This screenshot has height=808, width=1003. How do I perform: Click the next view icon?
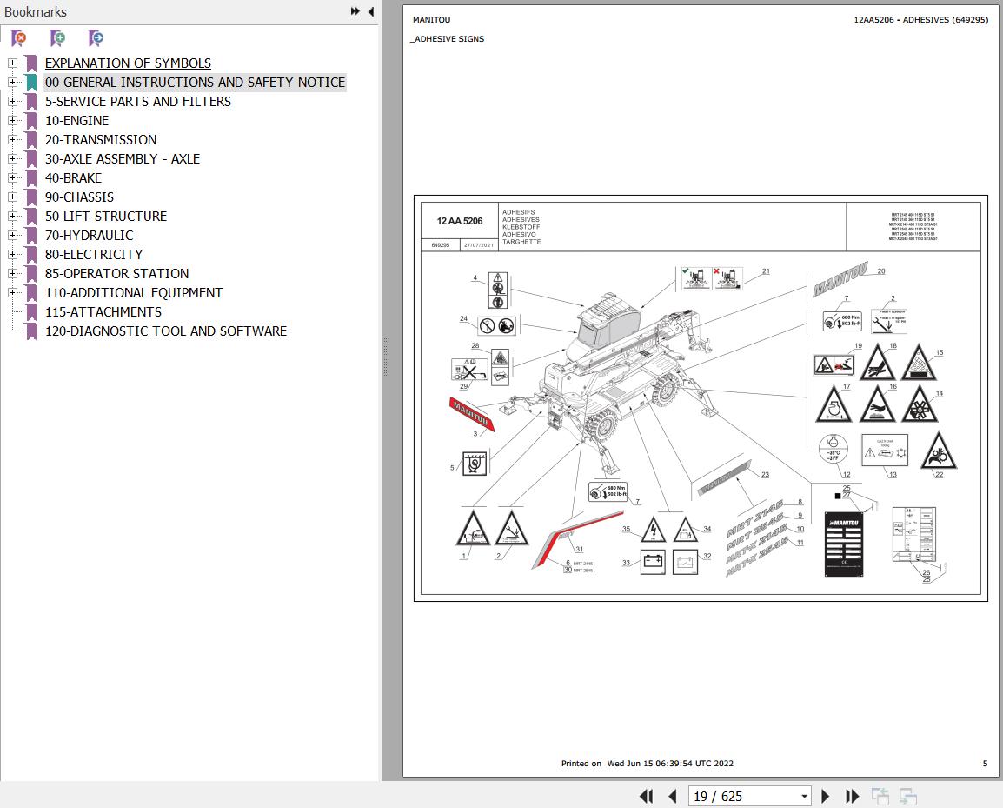click(908, 797)
